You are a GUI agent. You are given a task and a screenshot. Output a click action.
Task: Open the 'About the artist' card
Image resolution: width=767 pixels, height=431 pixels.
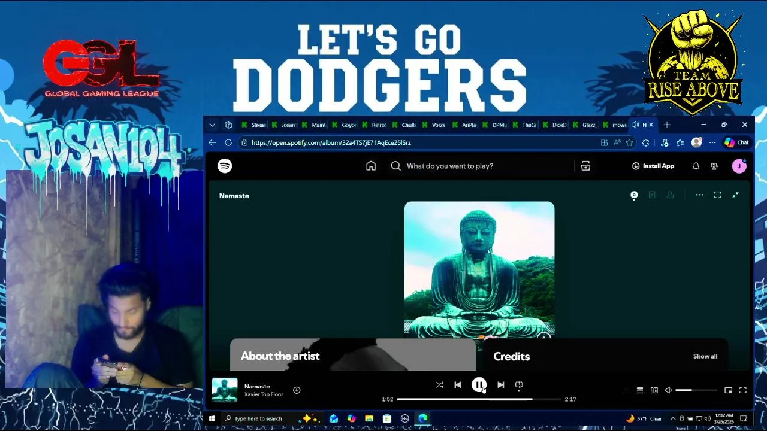coord(353,354)
